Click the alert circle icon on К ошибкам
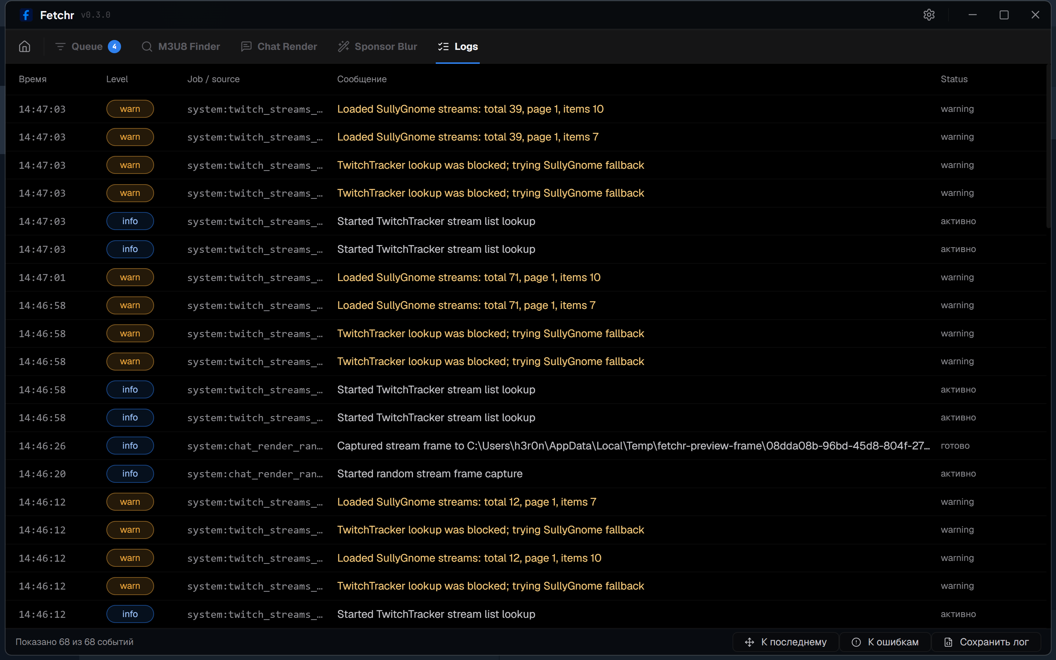The height and width of the screenshot is (660, 1056). point(856,642)
